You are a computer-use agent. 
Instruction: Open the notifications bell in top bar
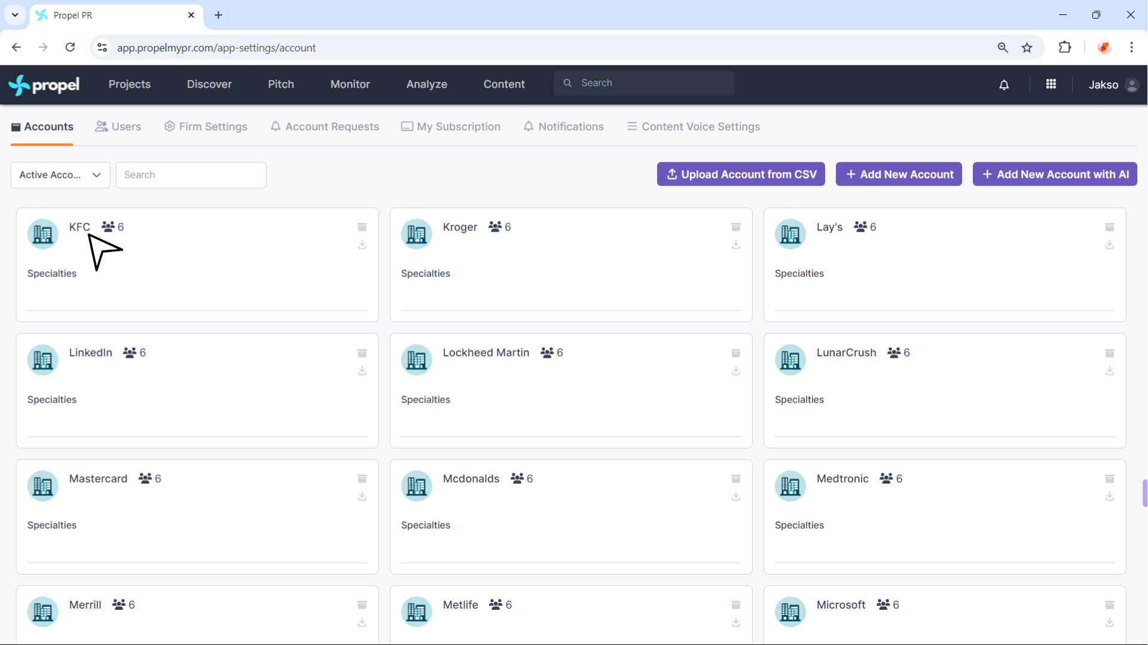(x=1004, y=85)
